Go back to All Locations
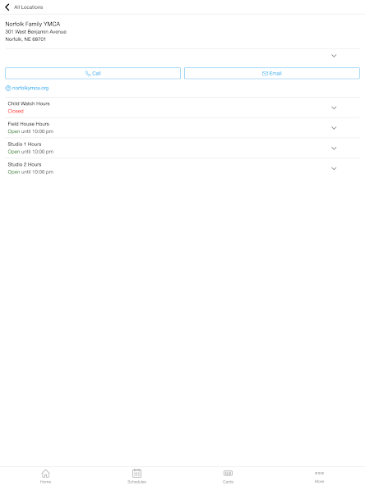365x486 pixels. [x=7, y=7]
